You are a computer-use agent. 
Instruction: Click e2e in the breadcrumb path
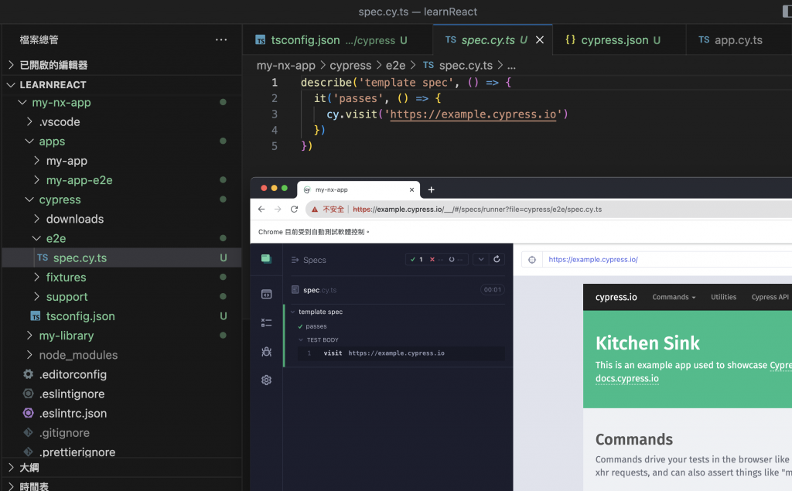click(x=395, y=66)
